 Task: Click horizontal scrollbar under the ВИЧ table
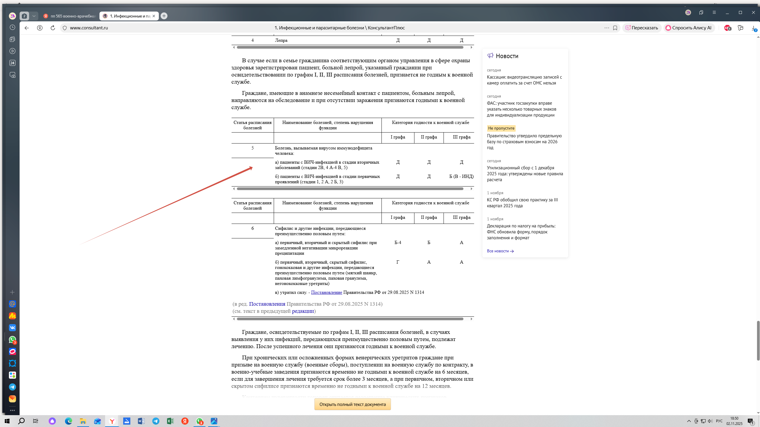pos(350,189)
